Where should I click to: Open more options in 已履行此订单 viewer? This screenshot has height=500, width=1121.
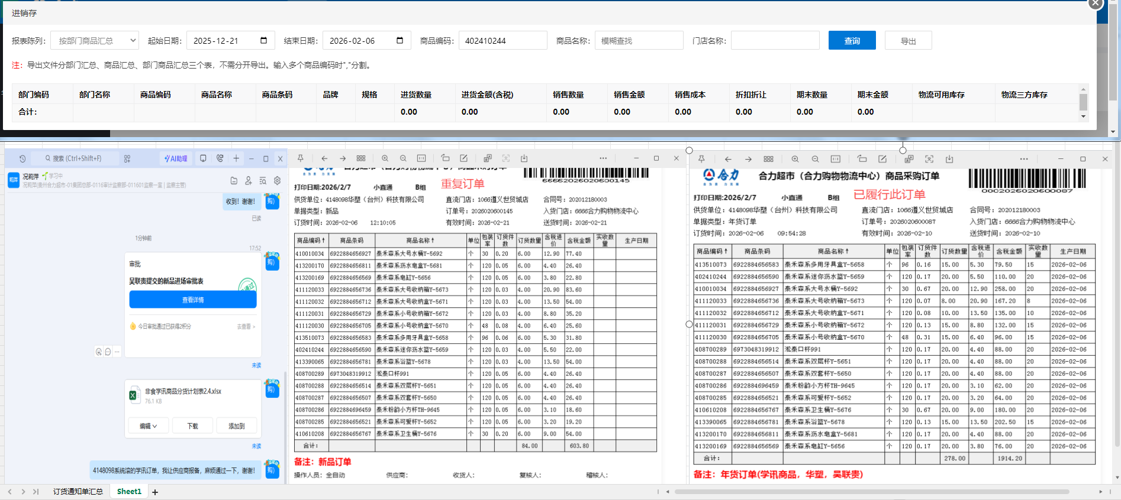(1024, 159)
